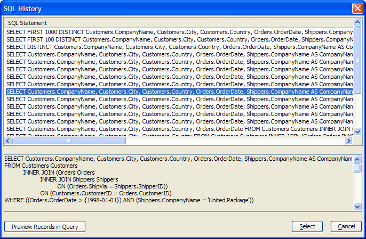
Task: Click inside the SQL text preview area
Action: point(179,183)
